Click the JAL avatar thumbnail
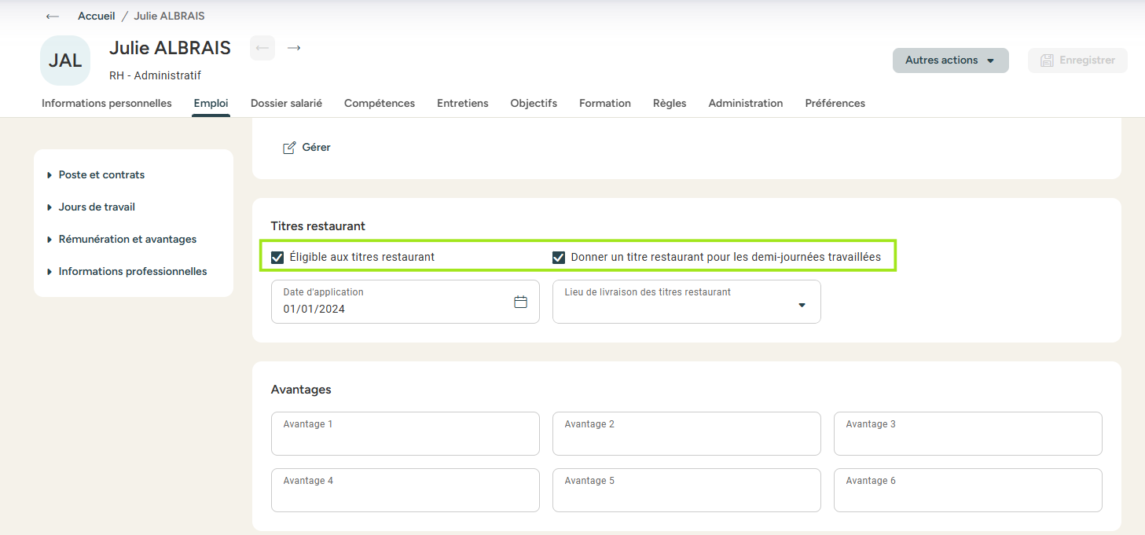The image size is (1145, 535). pos(65,60)
